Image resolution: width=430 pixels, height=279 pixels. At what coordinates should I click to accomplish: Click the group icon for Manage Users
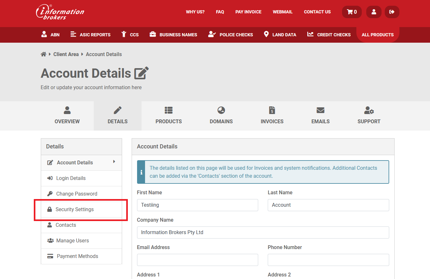50,240
